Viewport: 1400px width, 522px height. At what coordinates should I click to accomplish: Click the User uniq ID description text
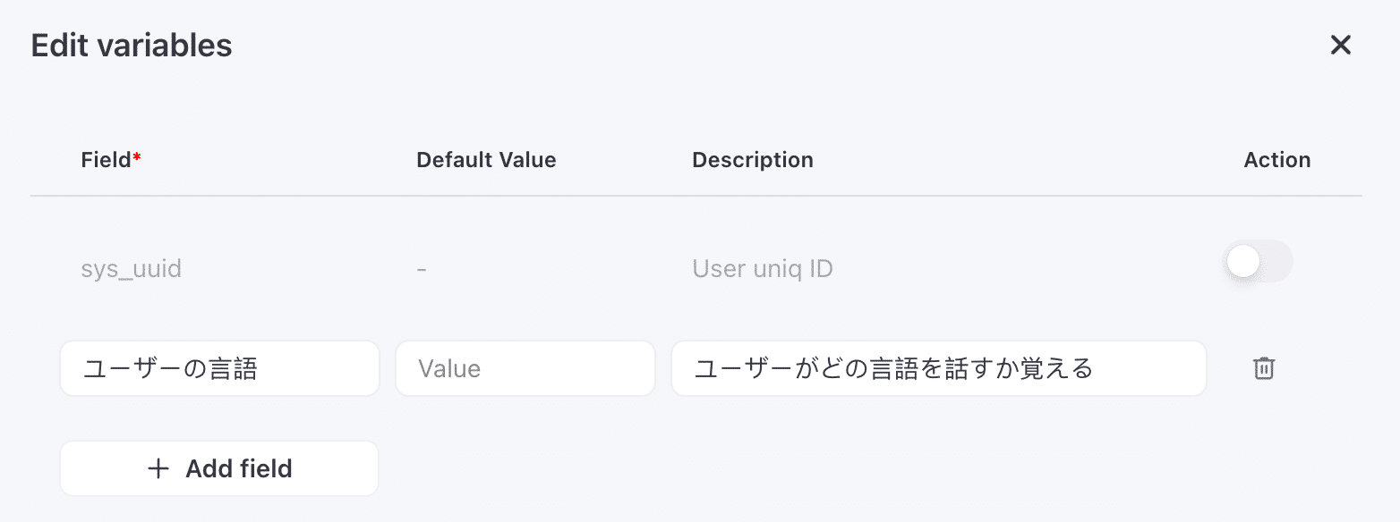pyautogui.click(x=762, y=269)
